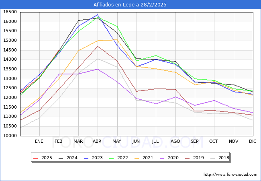Click the 12500 y-axis value
This screenshot has width=261, height=181.
coord(10,88)
